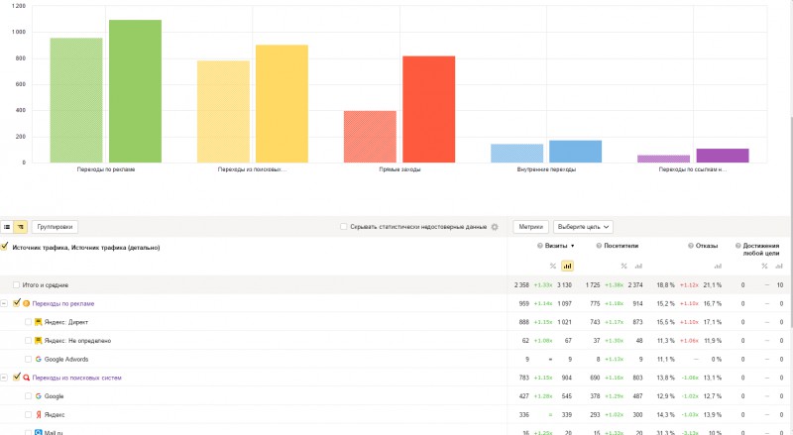Click solid blue Внутренние переходы bar
The image size is (793, 435).
point(576,152)
